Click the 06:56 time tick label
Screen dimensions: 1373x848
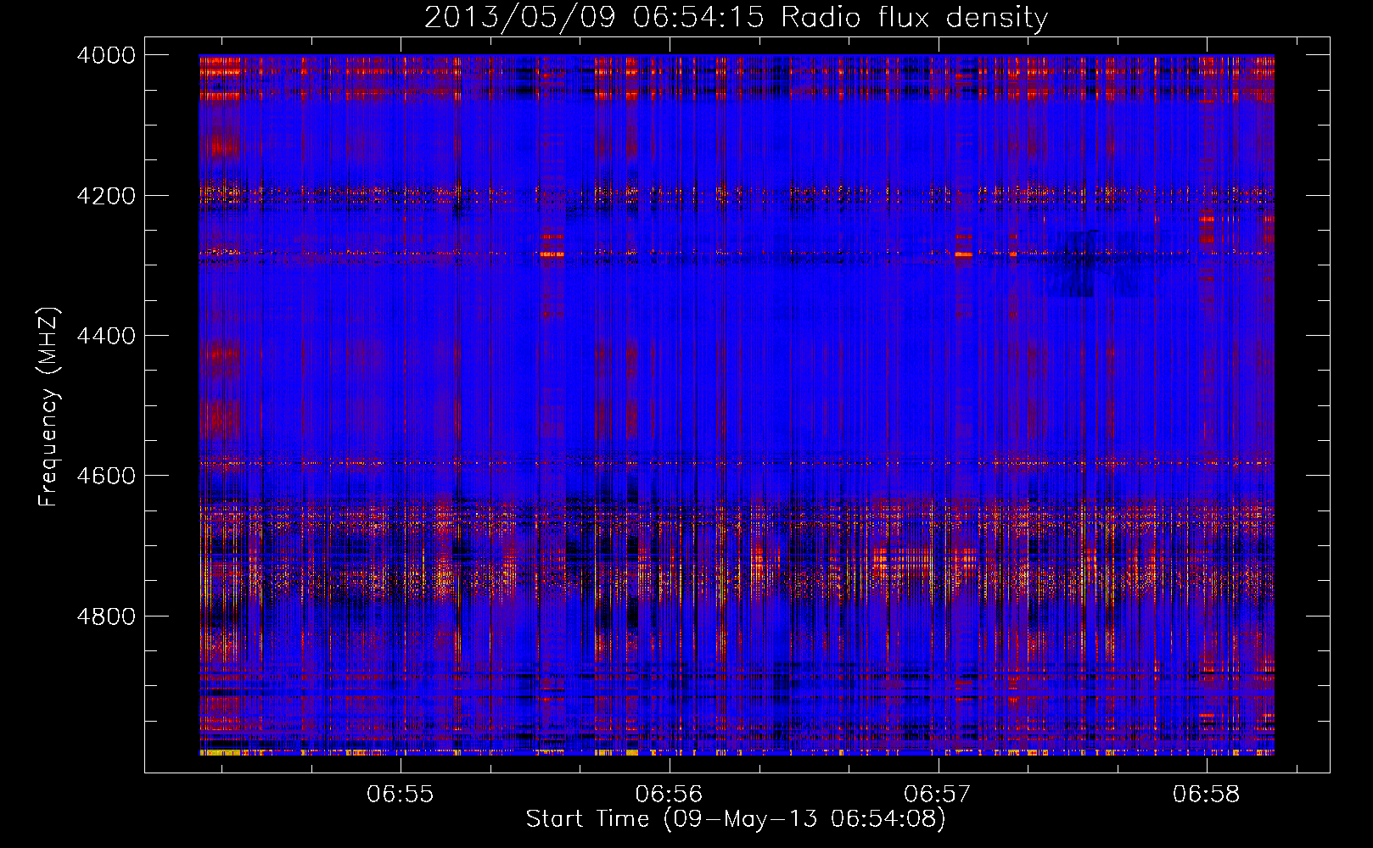(x=670, y=794)
